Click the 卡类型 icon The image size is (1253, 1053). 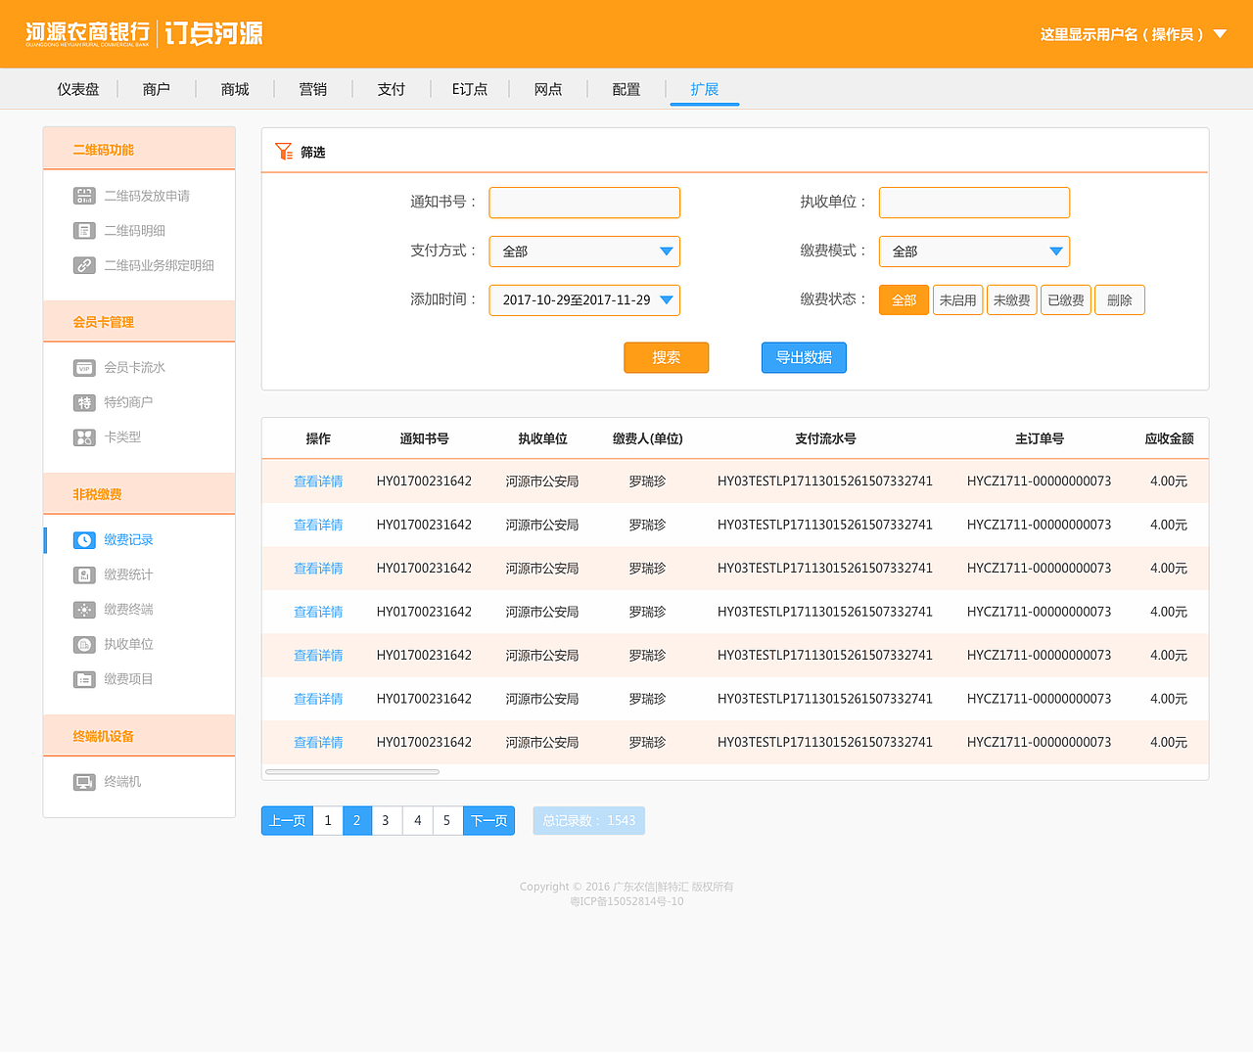point(84,437)
